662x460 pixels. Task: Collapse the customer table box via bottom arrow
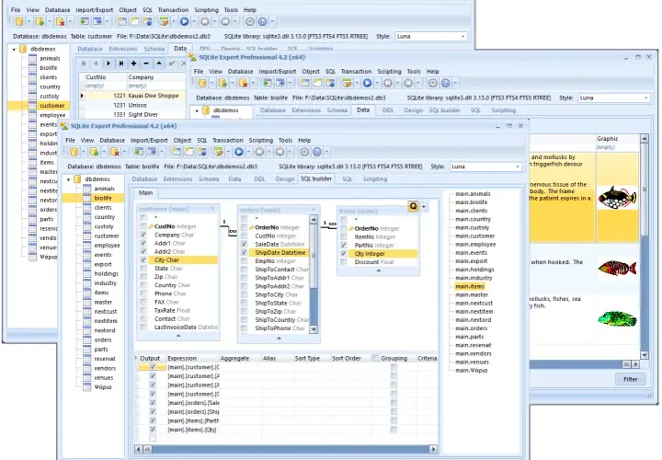click(x=178, y=336)
